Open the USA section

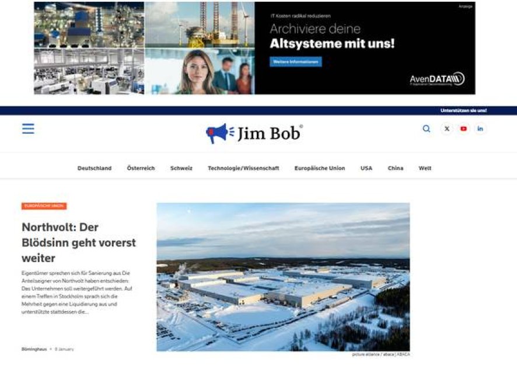point(366,168)
